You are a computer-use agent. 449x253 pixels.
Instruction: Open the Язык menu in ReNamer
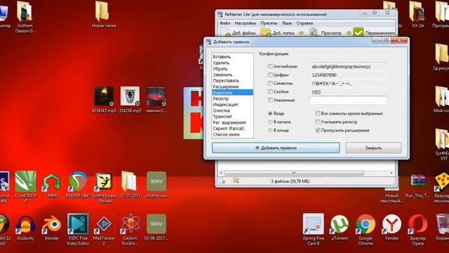click(x=287, y=23)
